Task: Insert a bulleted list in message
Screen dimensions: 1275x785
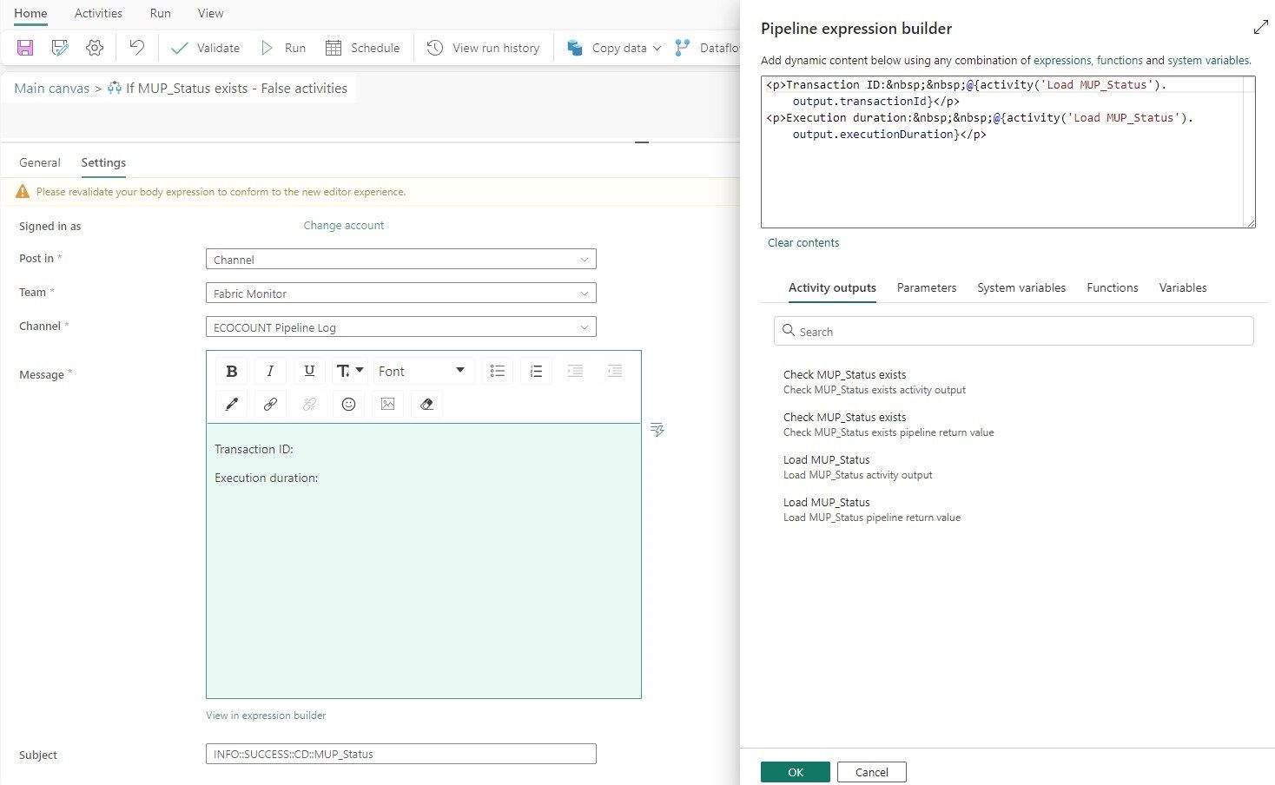Action: [x=498, y=372]
